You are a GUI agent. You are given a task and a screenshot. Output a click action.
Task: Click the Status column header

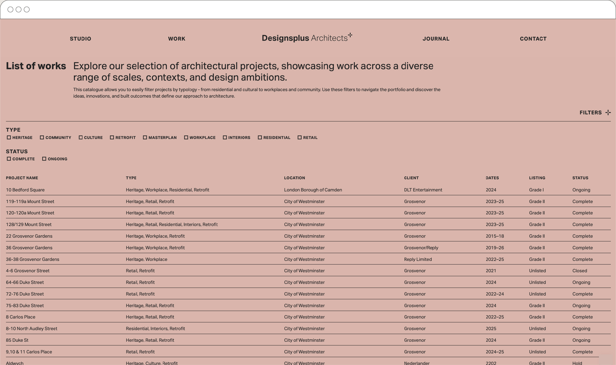pyautogui.click(x=580, y=178)
